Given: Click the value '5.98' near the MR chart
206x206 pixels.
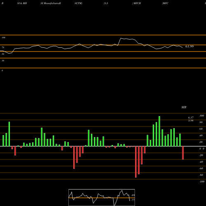Looking at the screenshot, I should 191,121.
